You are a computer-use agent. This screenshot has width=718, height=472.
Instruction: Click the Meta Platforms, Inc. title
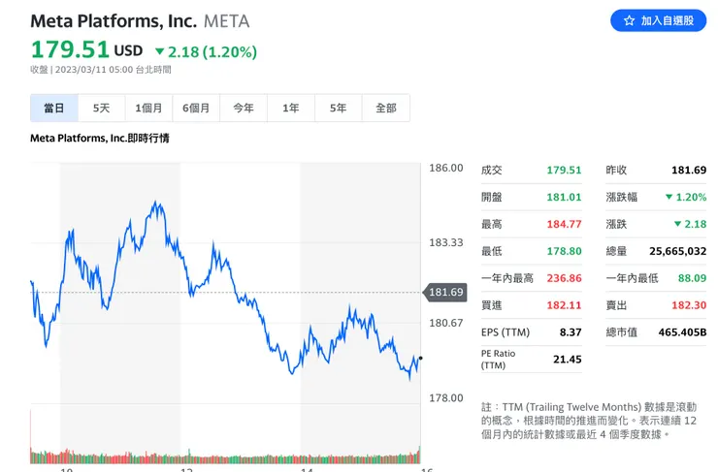pos(114,20)
